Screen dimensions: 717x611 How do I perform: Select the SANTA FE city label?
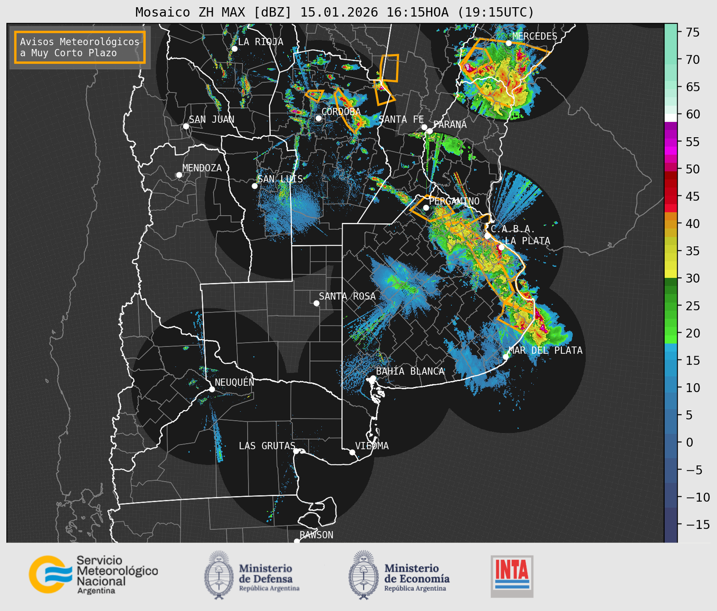(x=401, y=119)
